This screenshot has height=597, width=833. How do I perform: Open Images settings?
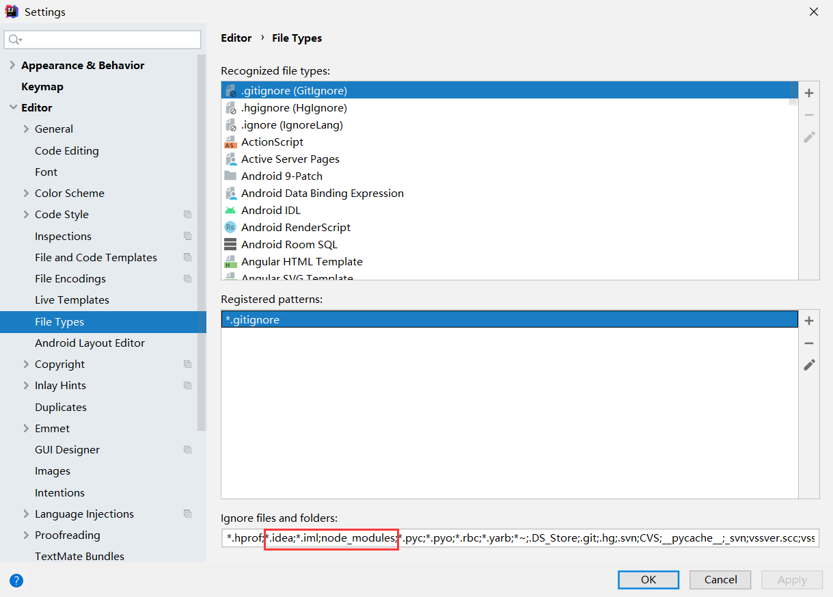tap(53, 470)
